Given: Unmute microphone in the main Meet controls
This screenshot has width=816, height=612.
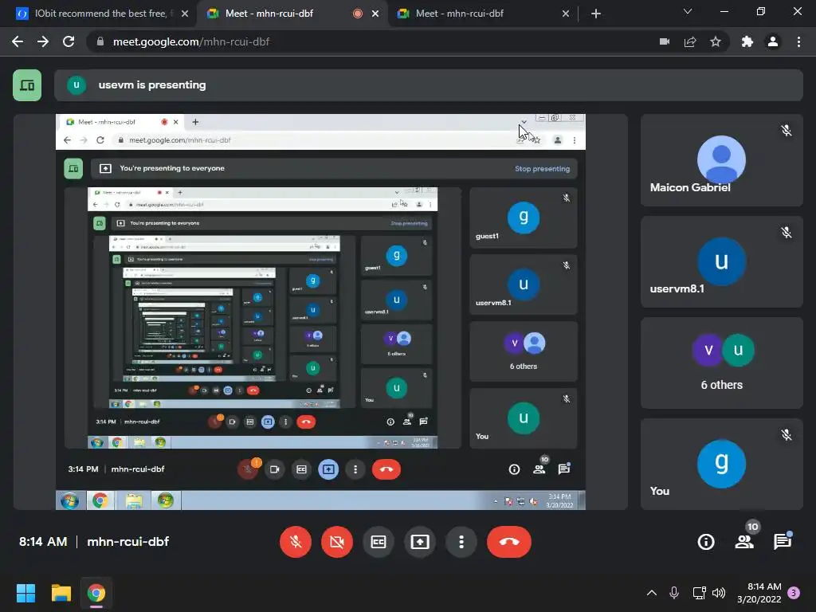Looking at the screenshot, I should coord(296,542).
